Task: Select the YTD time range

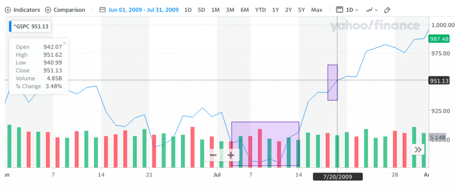Action: [x=260, y=10]
